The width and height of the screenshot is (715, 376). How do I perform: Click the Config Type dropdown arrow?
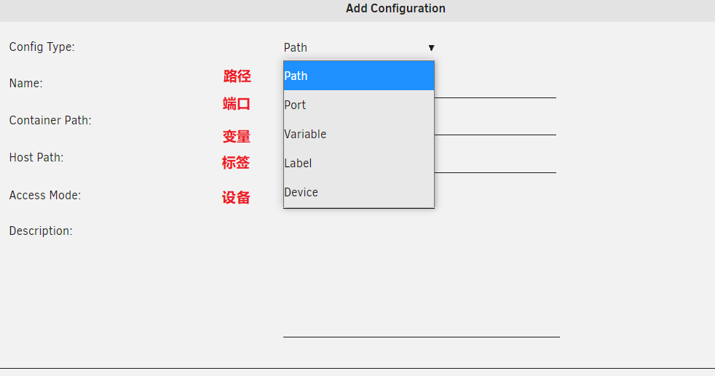[x=431, y=48]
